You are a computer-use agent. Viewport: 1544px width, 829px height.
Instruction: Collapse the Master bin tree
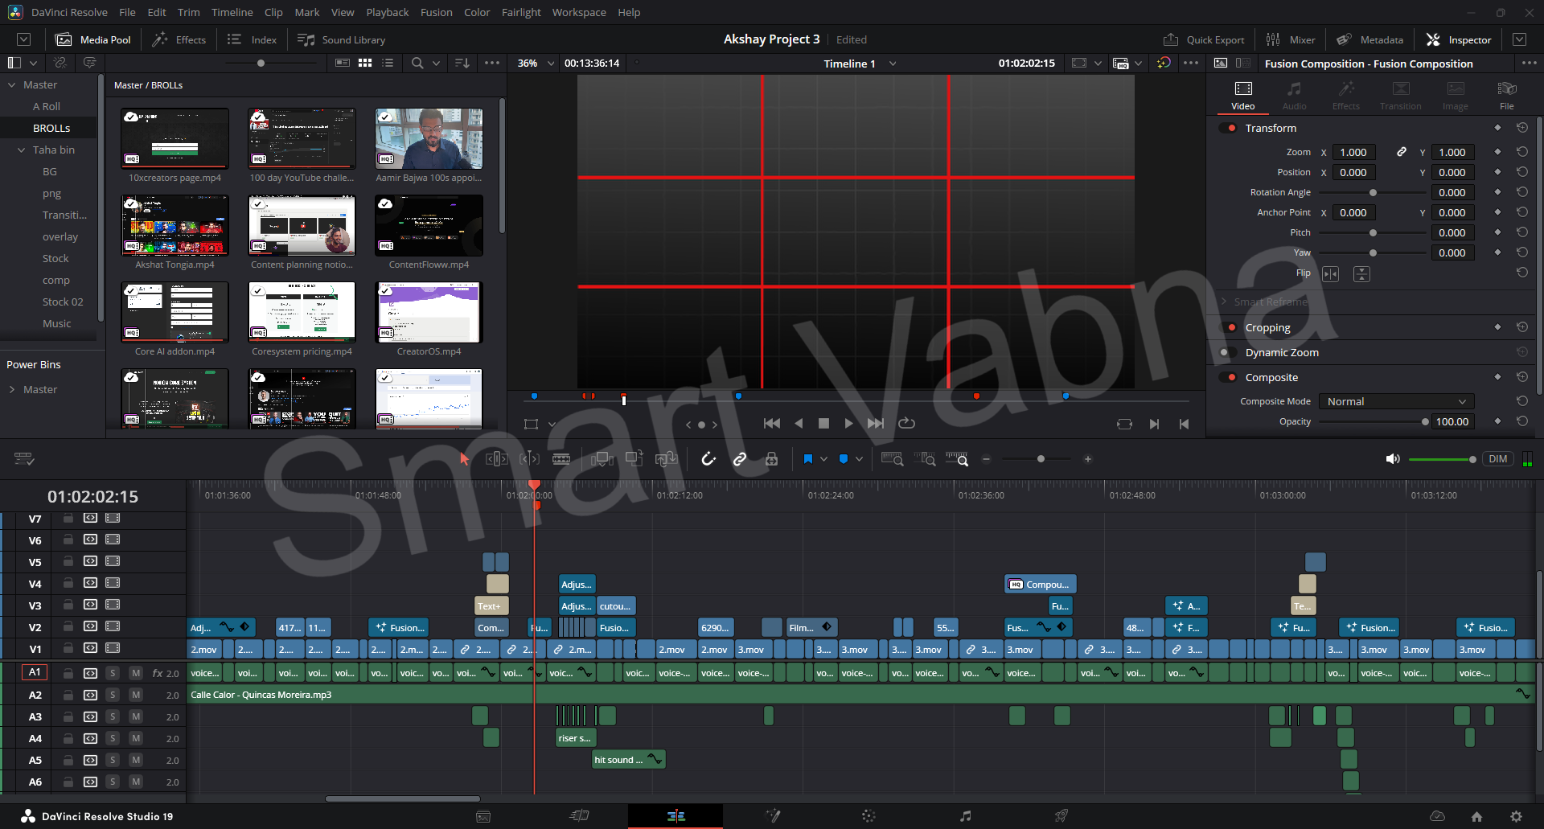tap(12, 84)
